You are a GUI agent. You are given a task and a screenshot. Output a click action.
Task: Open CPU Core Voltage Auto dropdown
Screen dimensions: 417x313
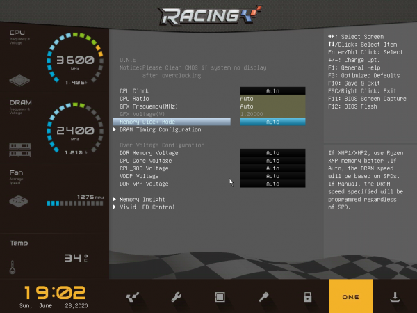click(x=272, y=161)
